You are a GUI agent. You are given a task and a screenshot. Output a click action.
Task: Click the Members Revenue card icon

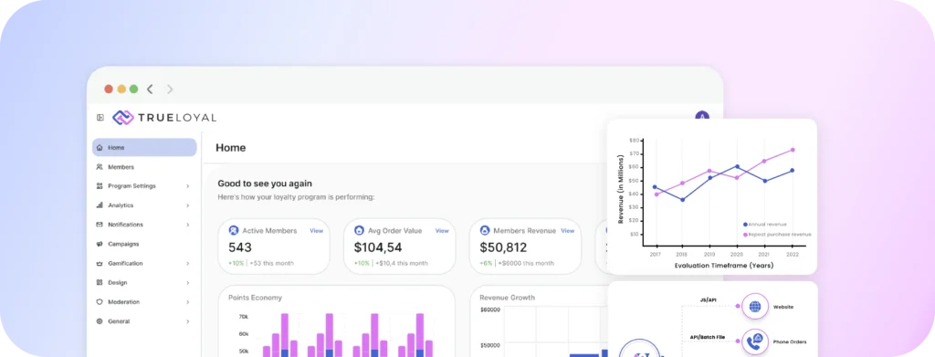(485, 230)
